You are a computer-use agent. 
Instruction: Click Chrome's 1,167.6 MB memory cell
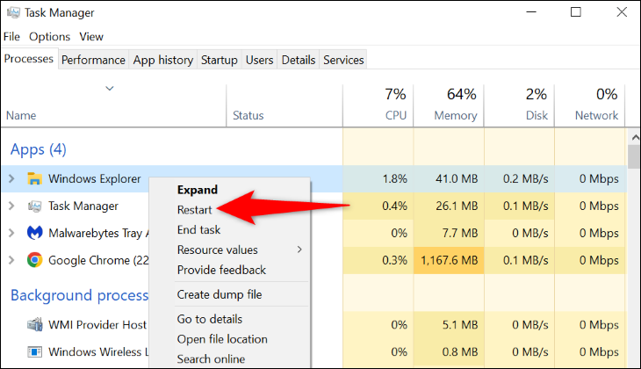[x=449, y=260]
